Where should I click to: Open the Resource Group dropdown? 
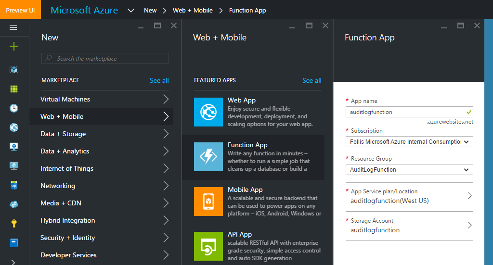(x=409, y=170)
